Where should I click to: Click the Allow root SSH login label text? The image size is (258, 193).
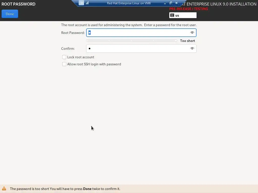pos(94,64)
